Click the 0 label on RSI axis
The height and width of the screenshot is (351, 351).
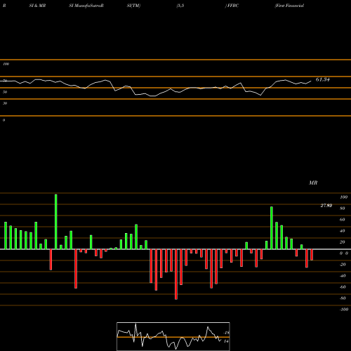click(x=4, y=120)
